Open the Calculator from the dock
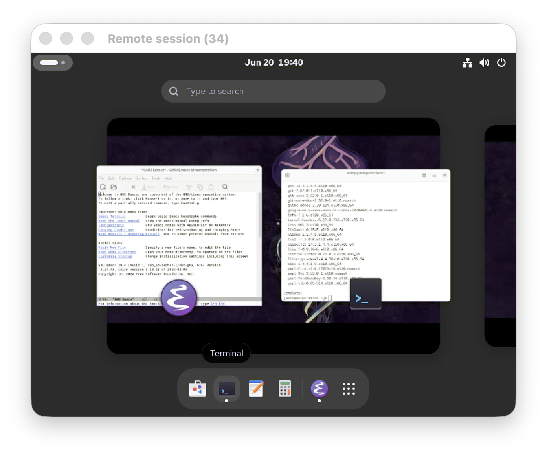Viewport: 547px width, 455px height. (285, 389)
